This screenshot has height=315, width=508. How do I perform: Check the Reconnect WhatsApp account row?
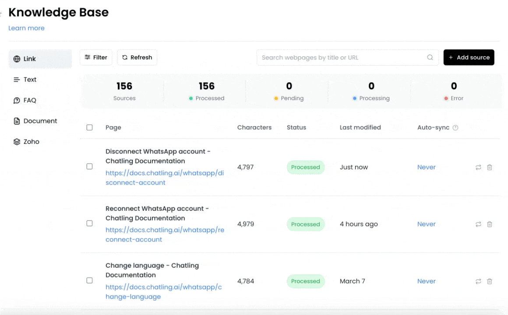click(89, 224)
